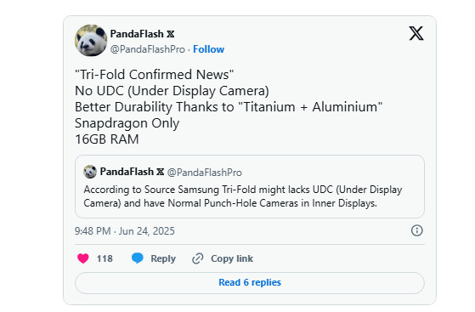Open the tweet info circle icon

417,230
